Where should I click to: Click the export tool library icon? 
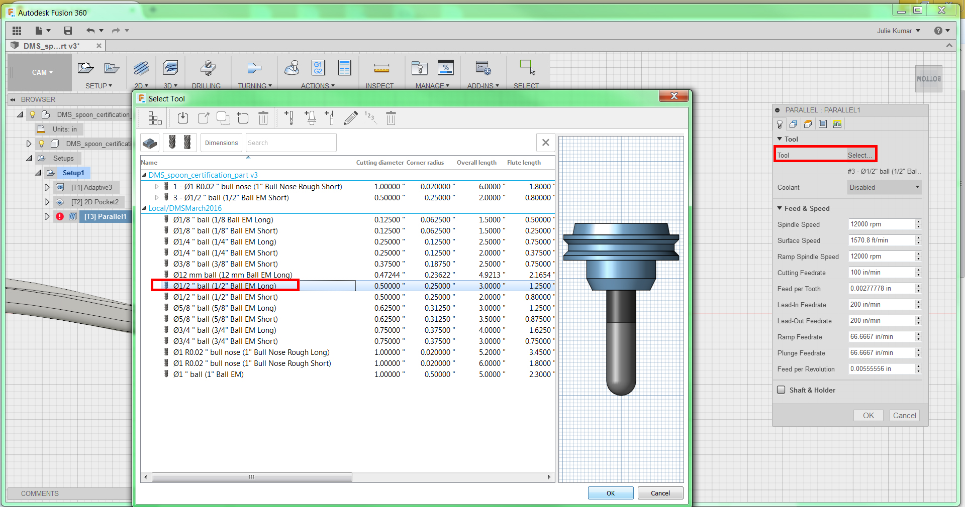tap(203, 118)
